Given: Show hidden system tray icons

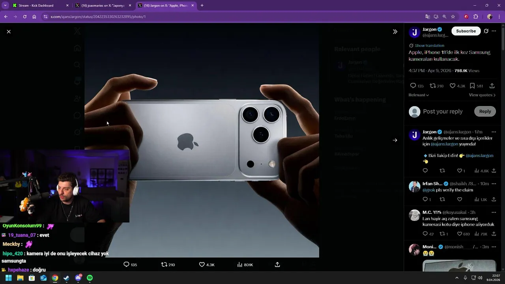Looking at the screenshot, I should [457, 278].
